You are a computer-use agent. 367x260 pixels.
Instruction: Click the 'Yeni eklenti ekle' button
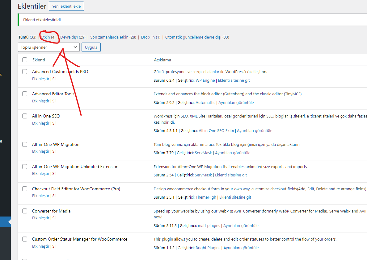click(66, 6)
